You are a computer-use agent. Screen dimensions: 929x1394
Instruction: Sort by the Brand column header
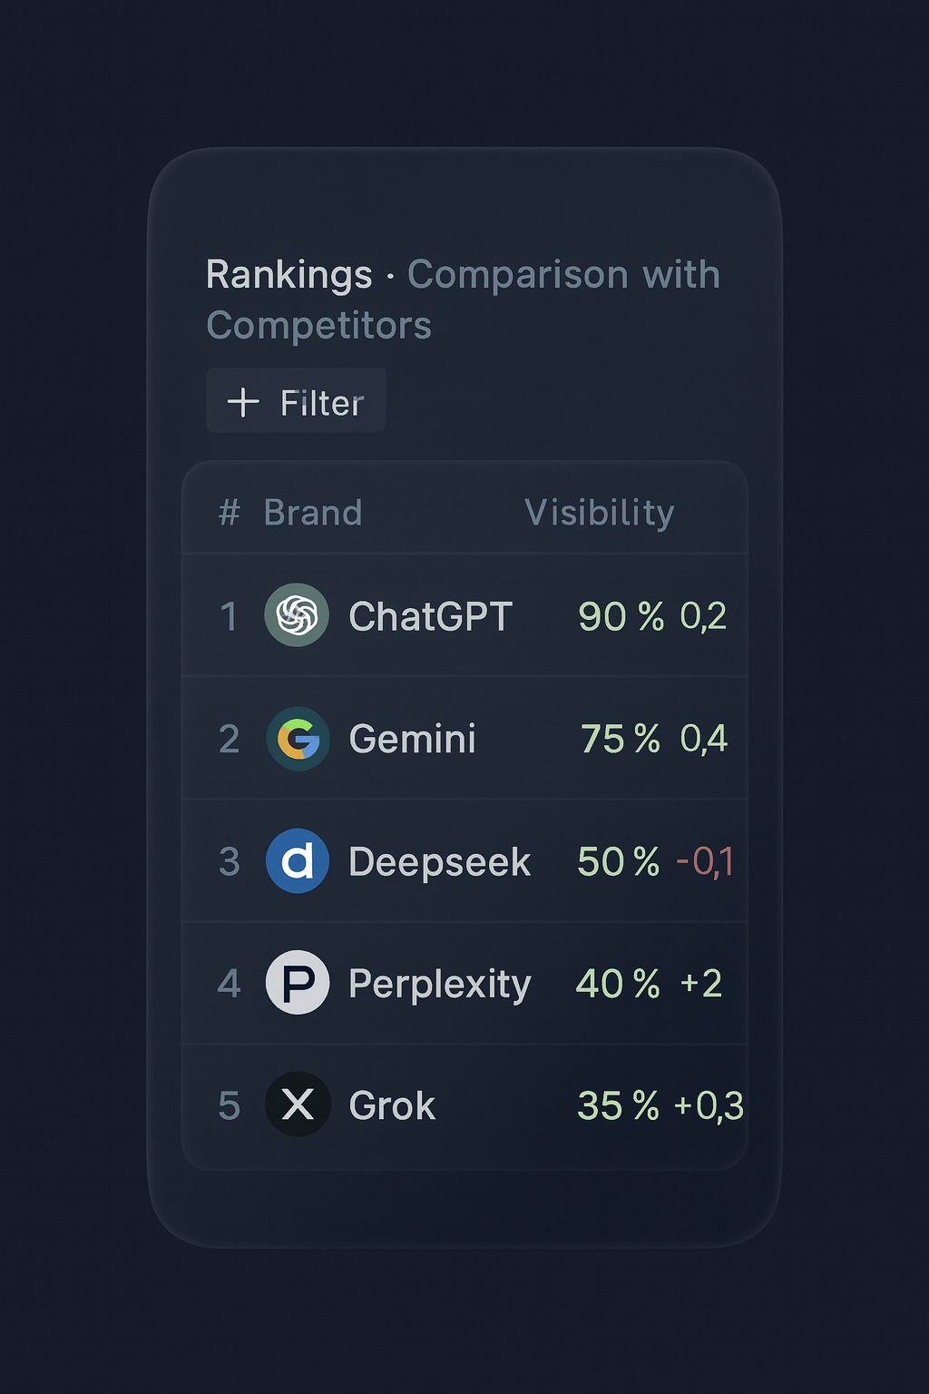[313, 513]
